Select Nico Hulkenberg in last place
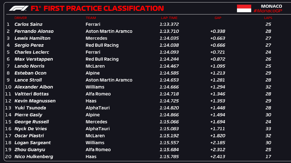 click(x=34, y=156)
